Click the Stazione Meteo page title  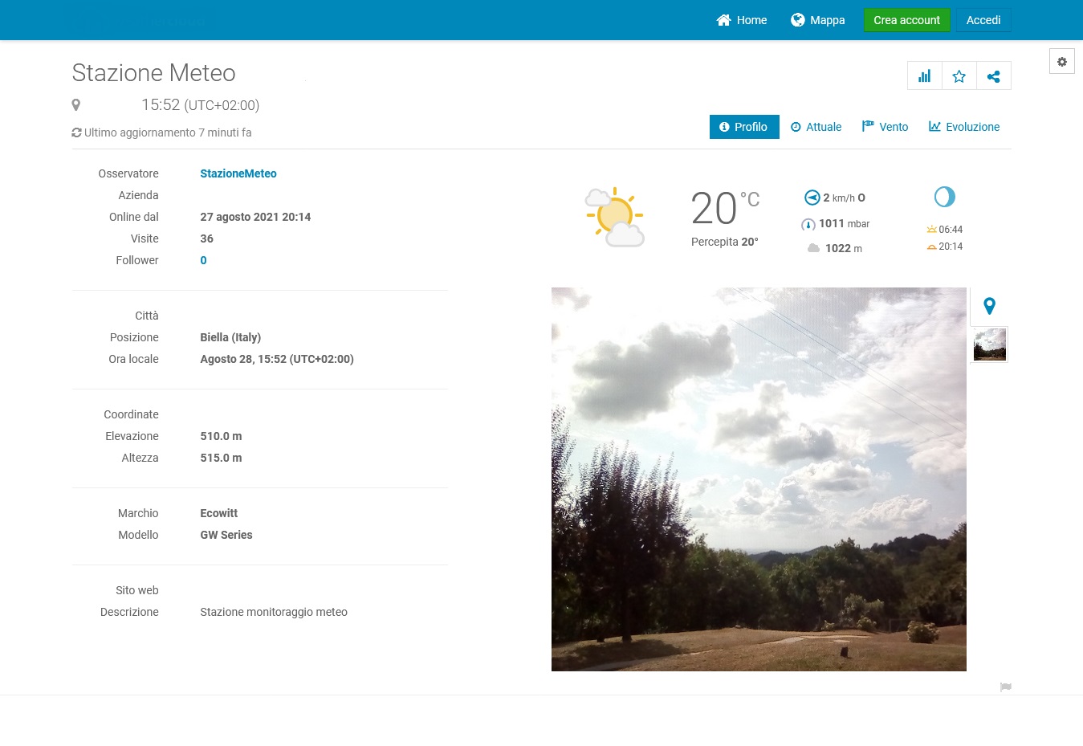(x=154, y=73)
